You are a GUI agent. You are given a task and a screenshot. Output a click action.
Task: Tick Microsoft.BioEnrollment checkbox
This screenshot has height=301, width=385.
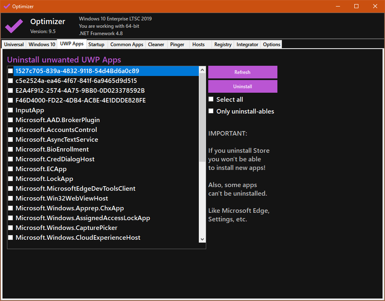tap(11, 149)
